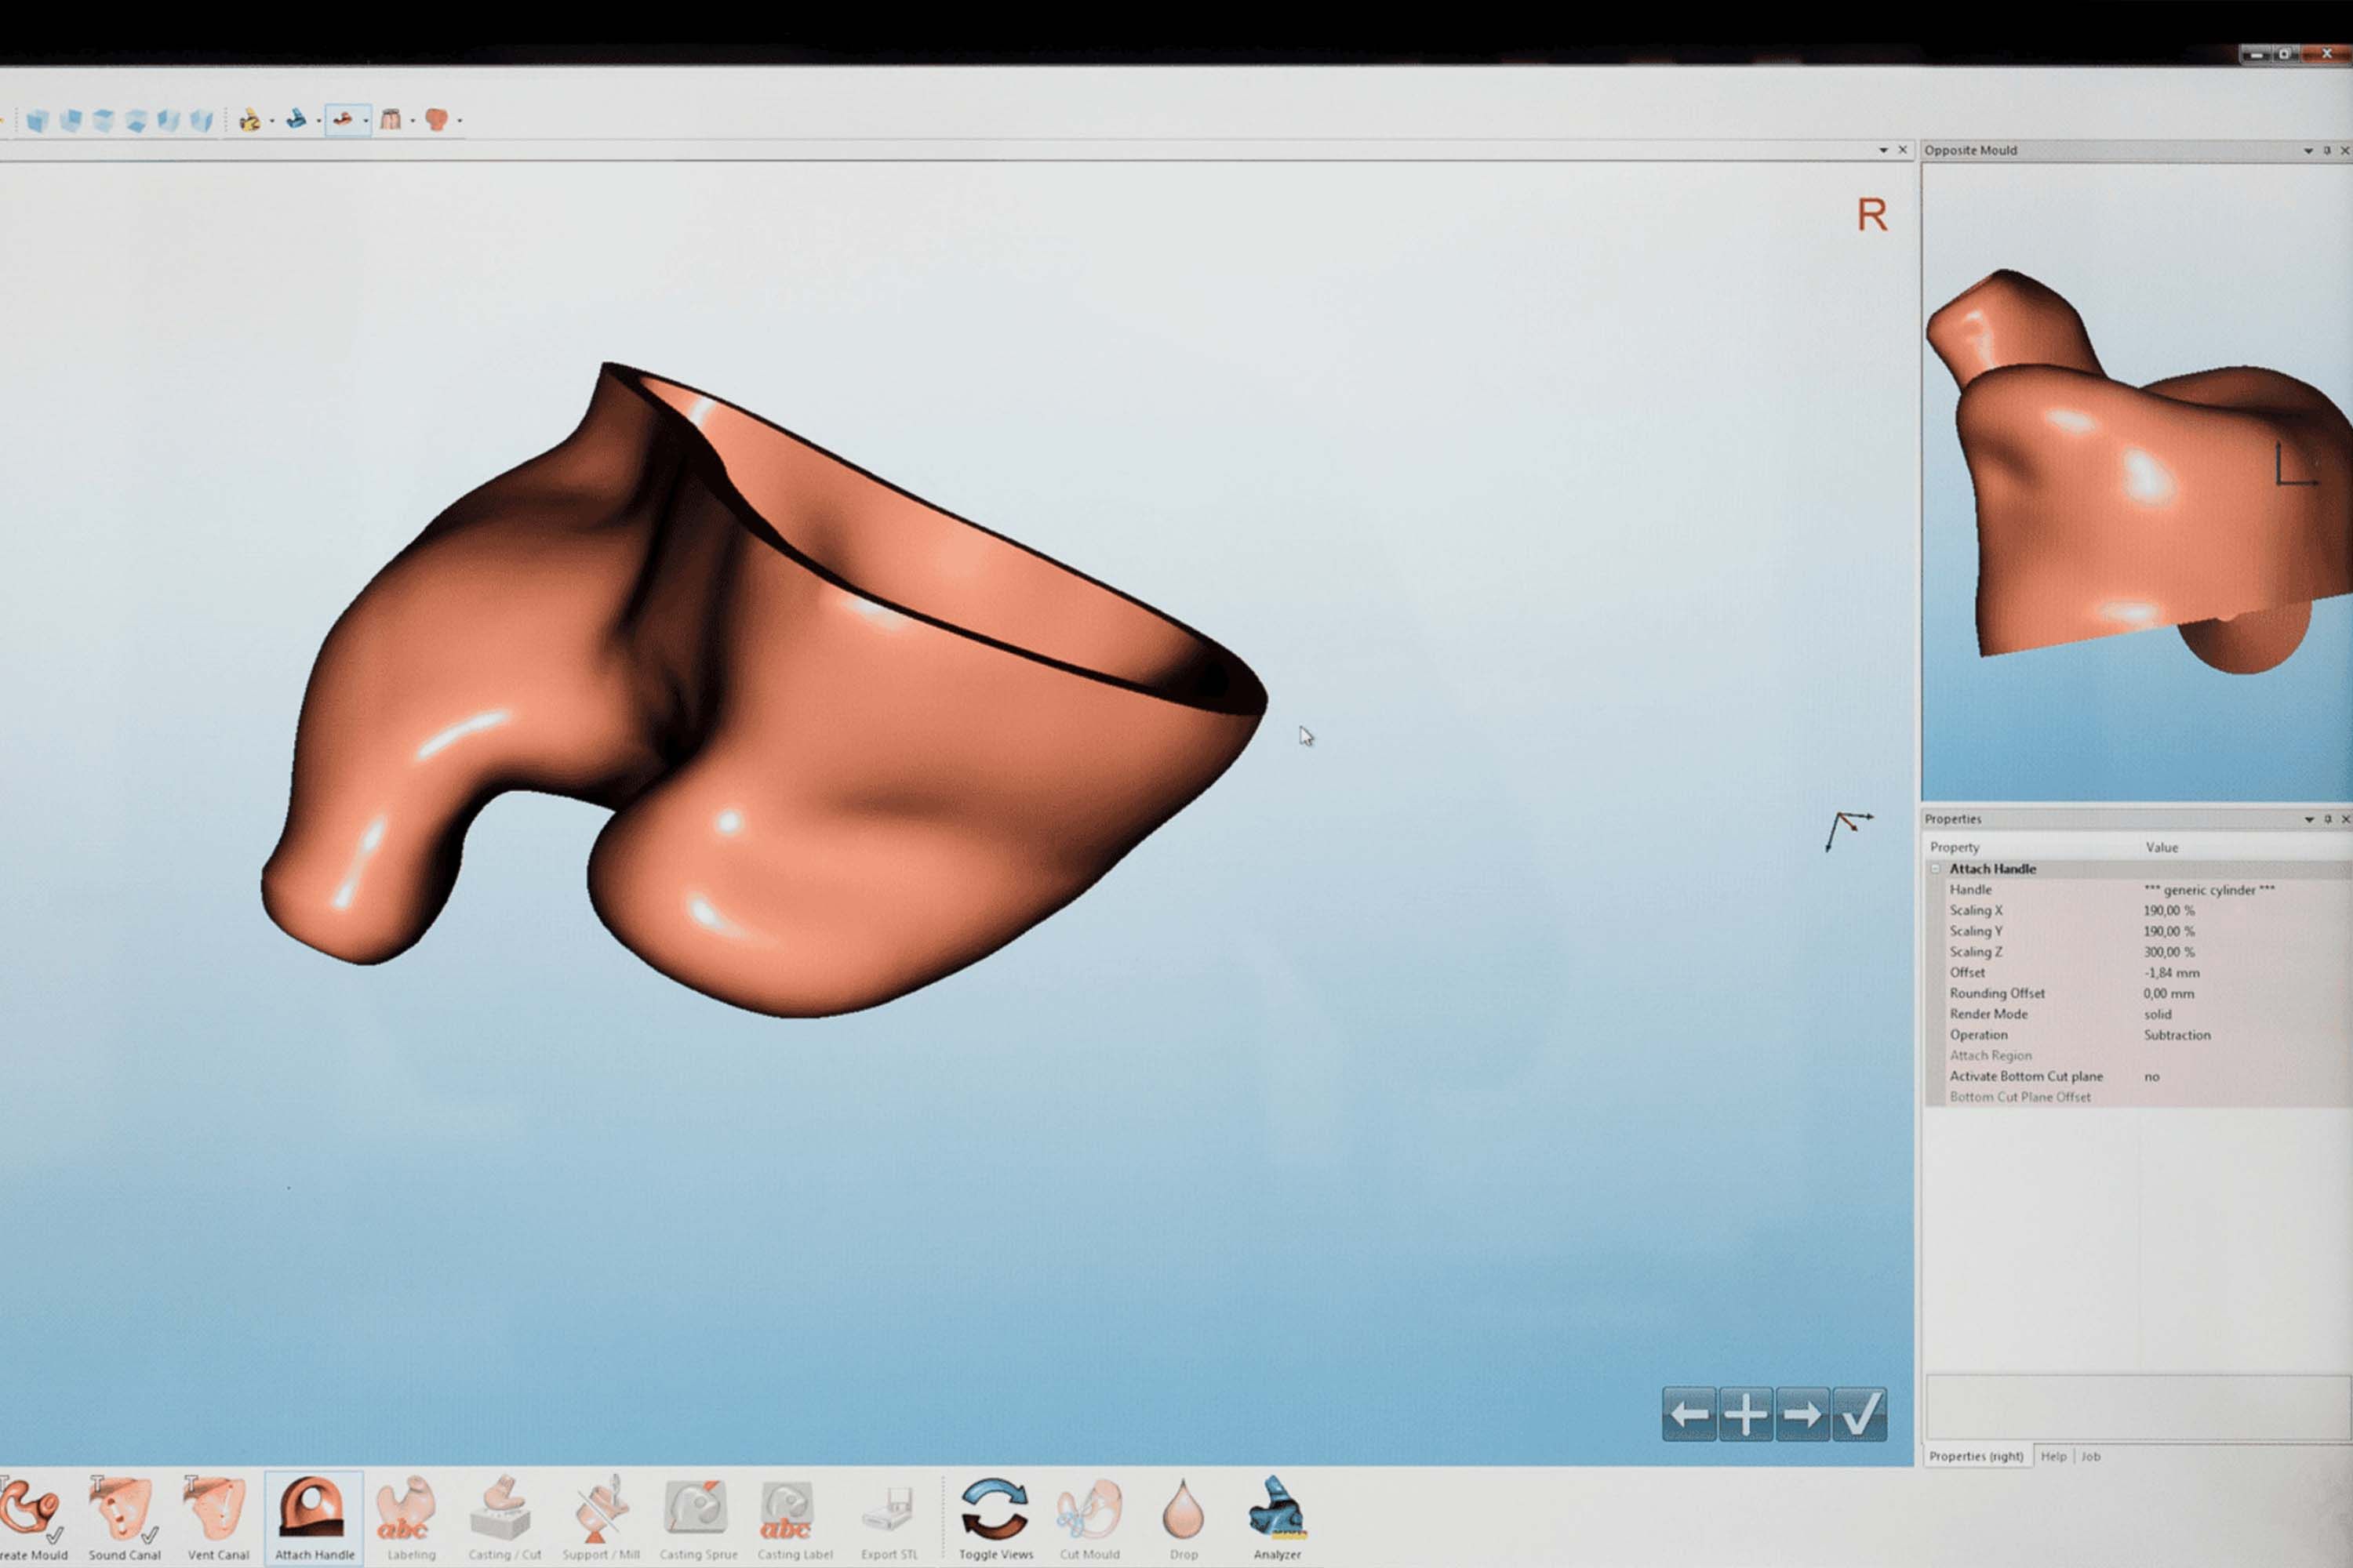Click the front cube view icon

[38, 121]
